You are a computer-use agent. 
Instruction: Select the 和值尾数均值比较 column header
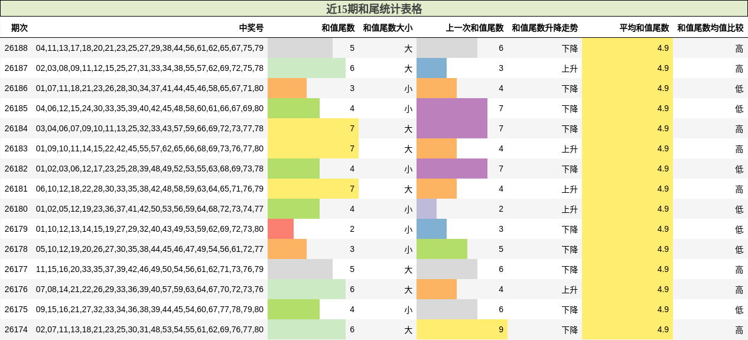tap(710, 28)
